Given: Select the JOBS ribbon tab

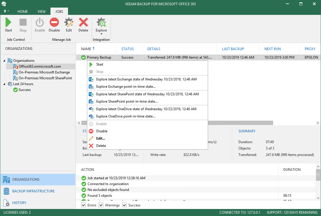Looking at the screenshot, I should point(59,11).
